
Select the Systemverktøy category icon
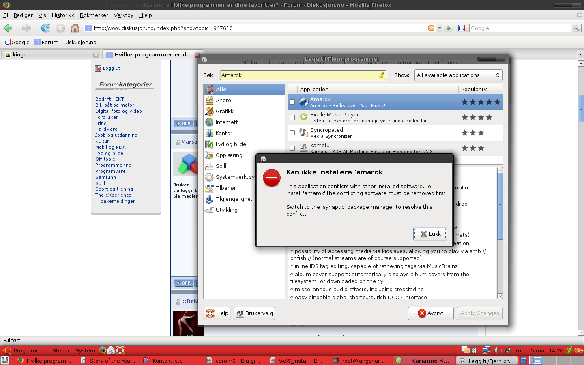209,177
